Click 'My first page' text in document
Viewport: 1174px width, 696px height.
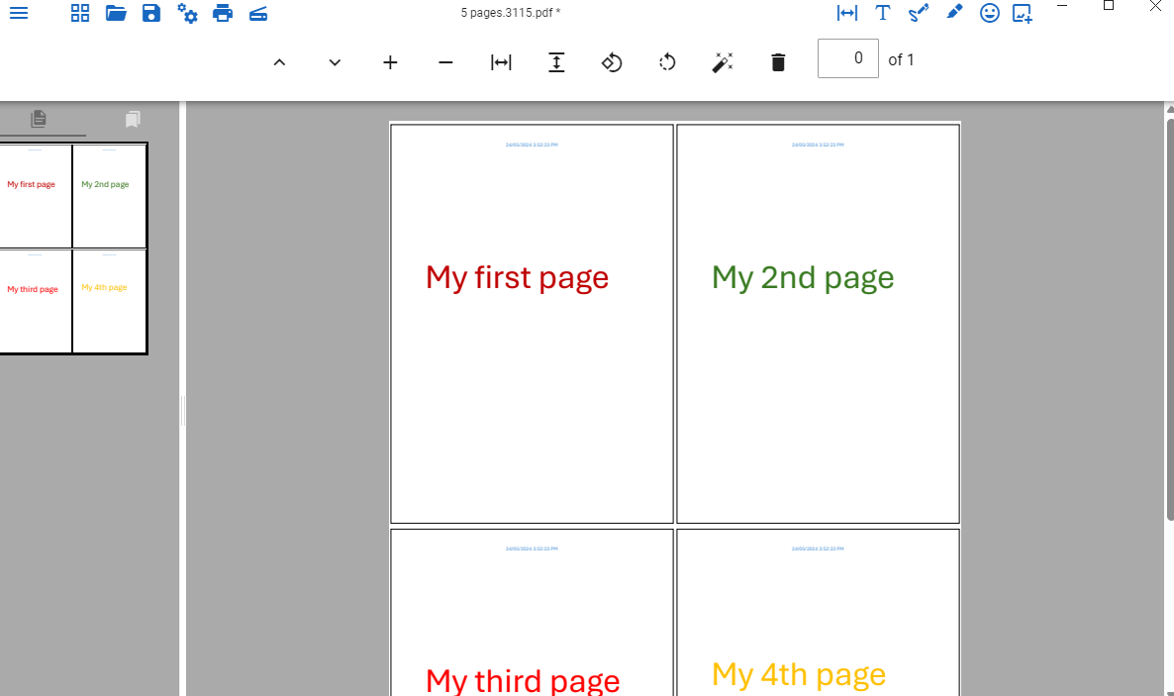(517, 278)
